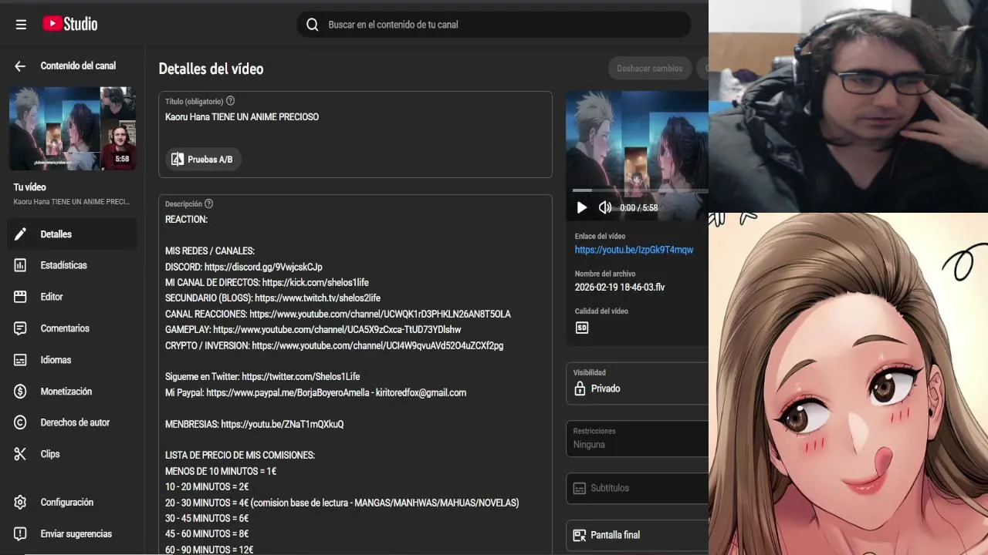The image size is (988, 555).
Task: Click the YouTube Studio logo
Action: pyautogui.click(x=69, y=24)
